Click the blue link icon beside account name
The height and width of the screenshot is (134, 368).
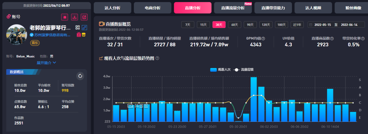85,27
